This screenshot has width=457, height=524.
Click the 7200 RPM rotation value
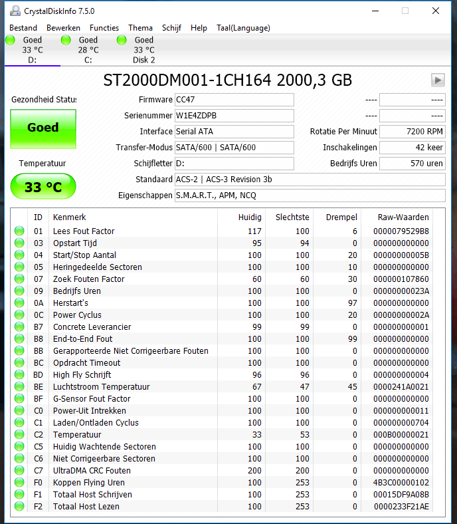pos(412,132)
